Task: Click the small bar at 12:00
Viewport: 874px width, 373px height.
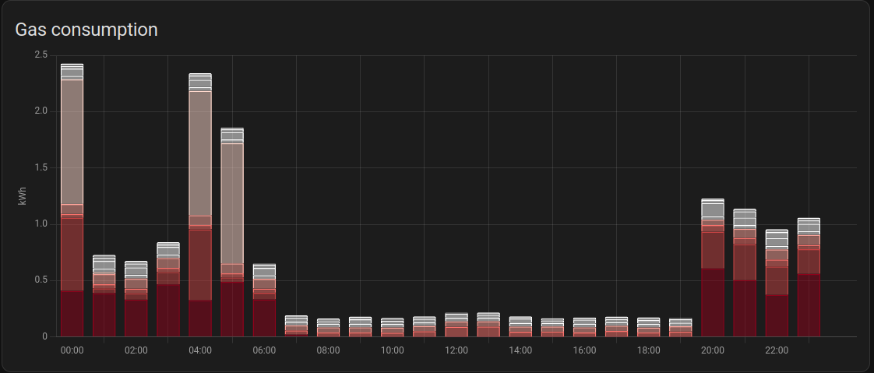Action: [456, 325]
